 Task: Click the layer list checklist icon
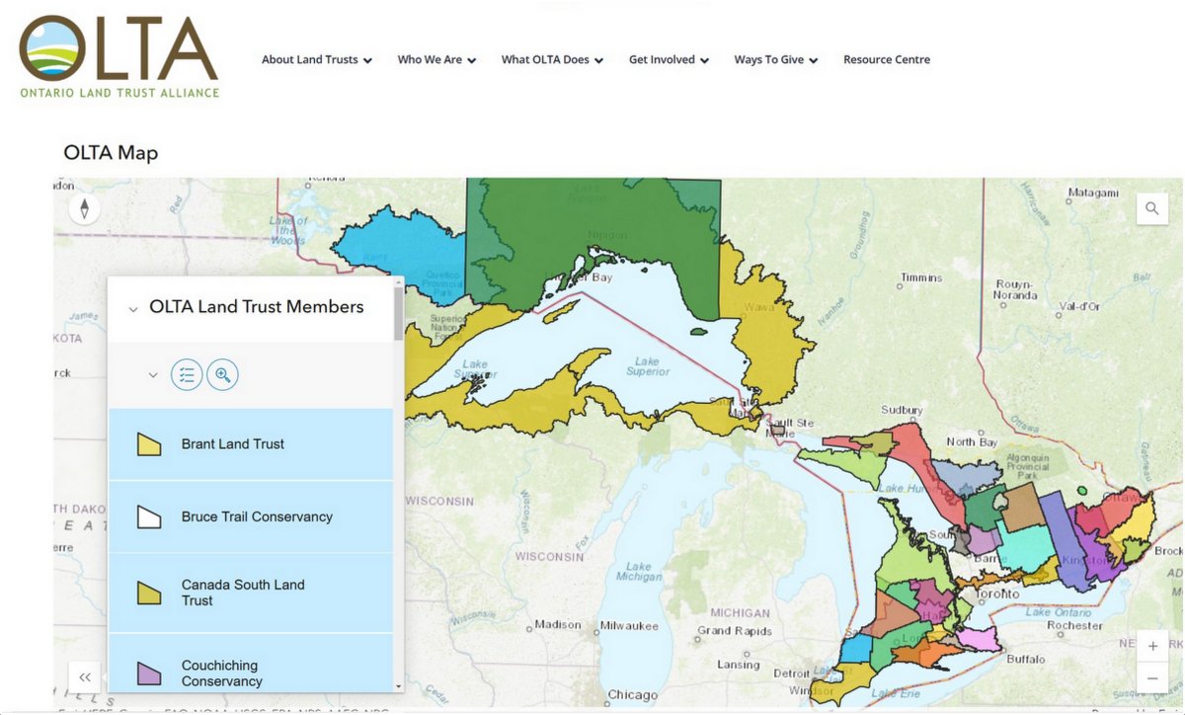tap(187, 375)
